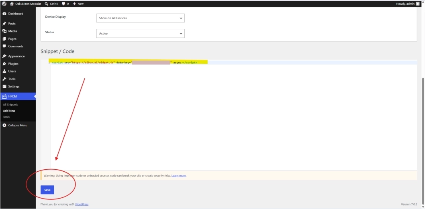
Task: Click line number 1 in code editor
Action: coord(49,63)
